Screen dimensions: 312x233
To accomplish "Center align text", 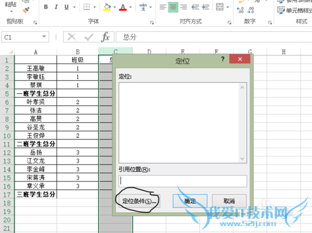I will click(173, 7).
